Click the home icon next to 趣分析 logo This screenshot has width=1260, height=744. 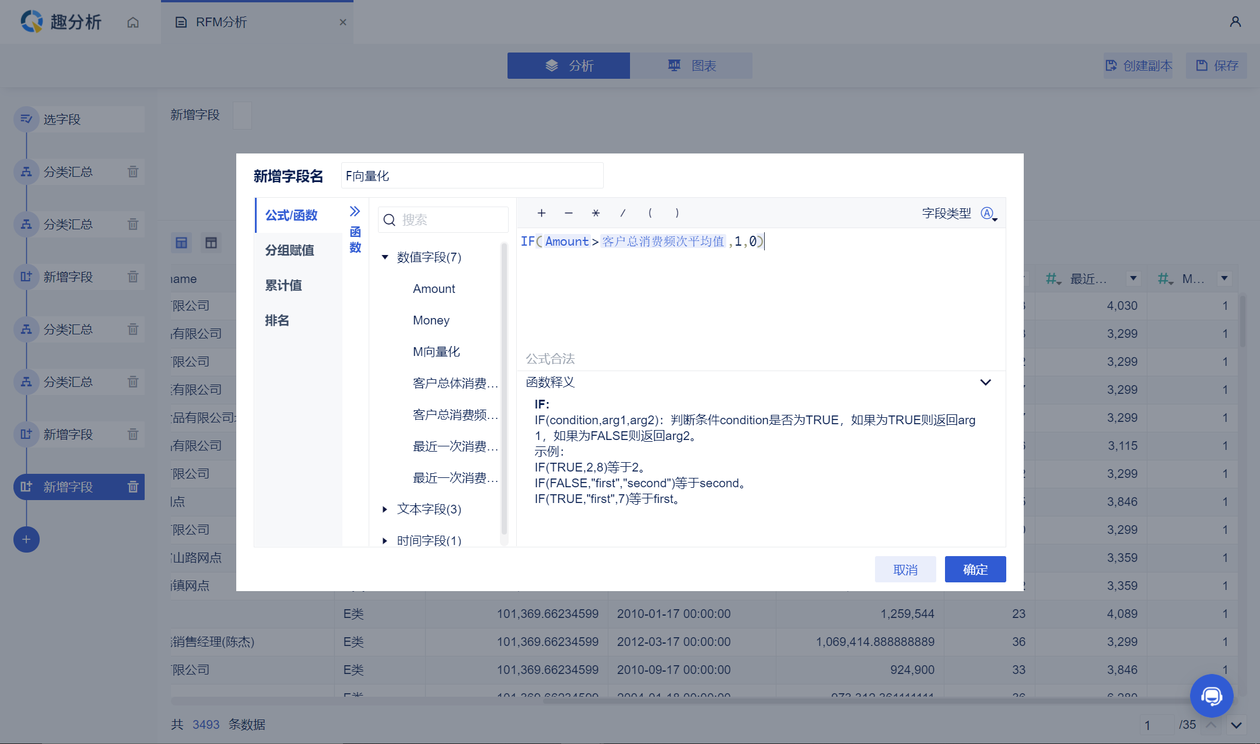point(133,22)
